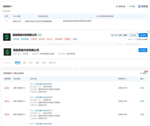Click the 经营异常 tag under company name
This screenshot has width=150, height=126.
(x=34, y=39)
